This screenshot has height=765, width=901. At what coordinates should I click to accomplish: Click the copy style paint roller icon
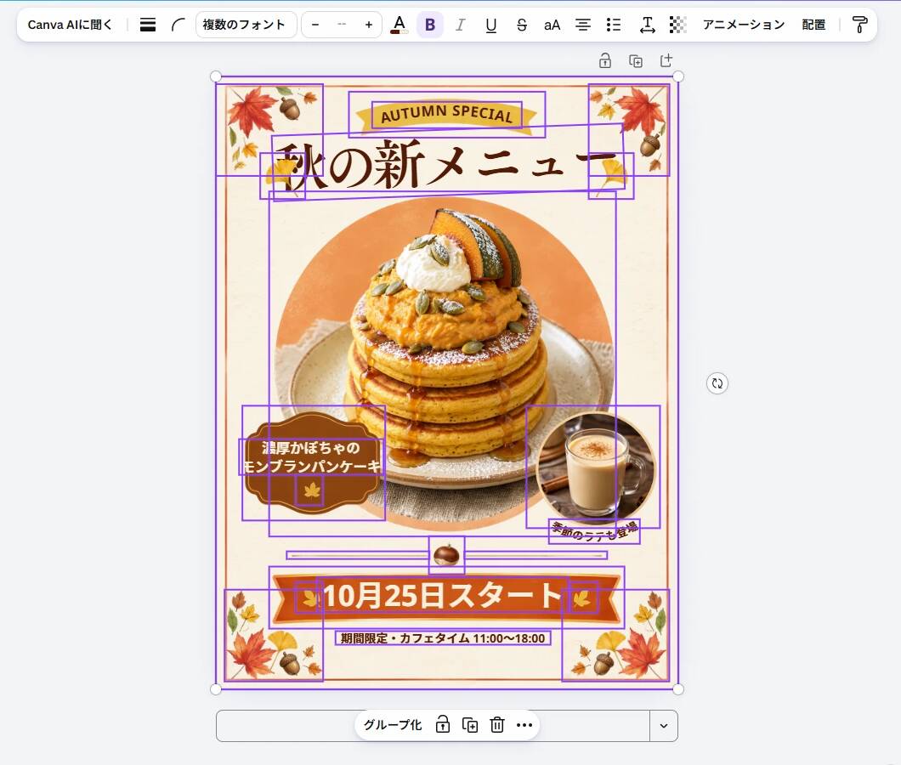coord(859,25)
